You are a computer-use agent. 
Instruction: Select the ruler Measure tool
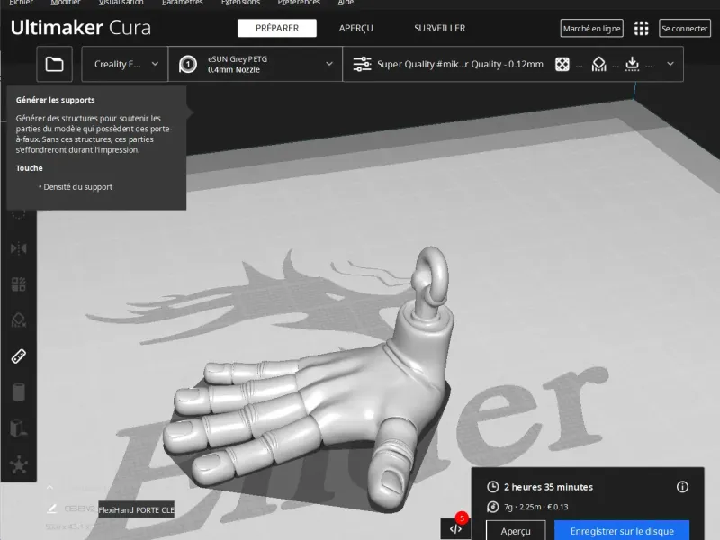pos(19,355)
